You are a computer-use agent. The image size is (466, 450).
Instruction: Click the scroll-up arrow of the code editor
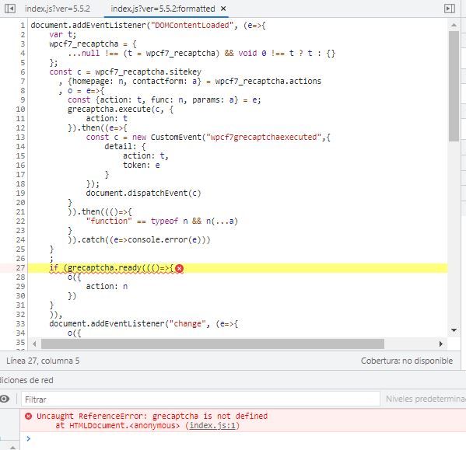454,25
